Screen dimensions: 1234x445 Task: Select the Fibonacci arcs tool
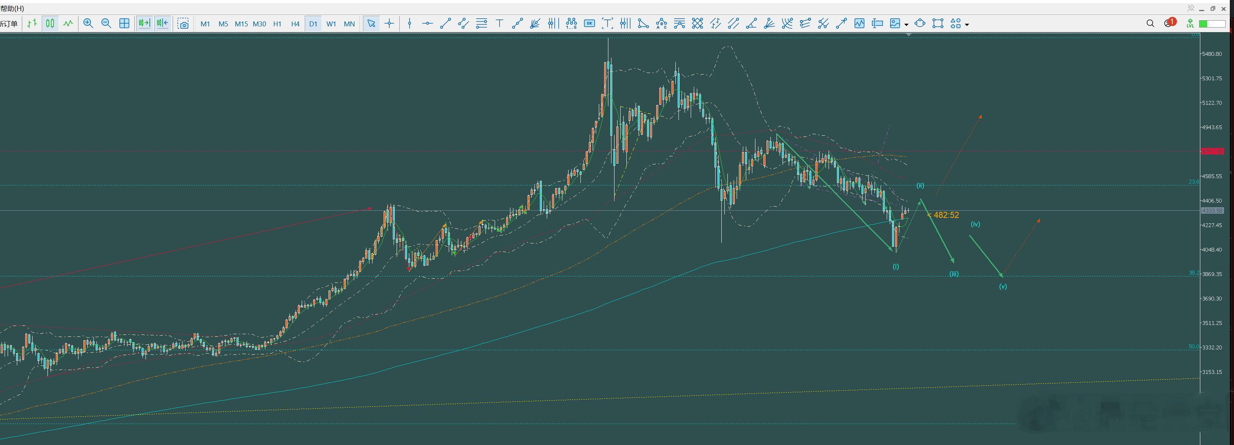788,23
